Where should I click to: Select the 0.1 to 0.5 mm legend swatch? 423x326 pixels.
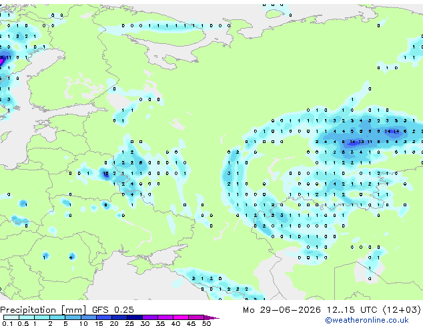pyautogui.click(x=11, y=317)
